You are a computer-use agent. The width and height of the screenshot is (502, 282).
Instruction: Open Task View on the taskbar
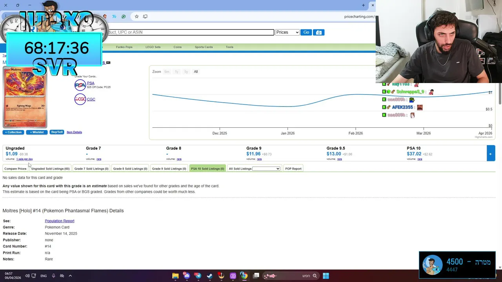coord(256,276)
